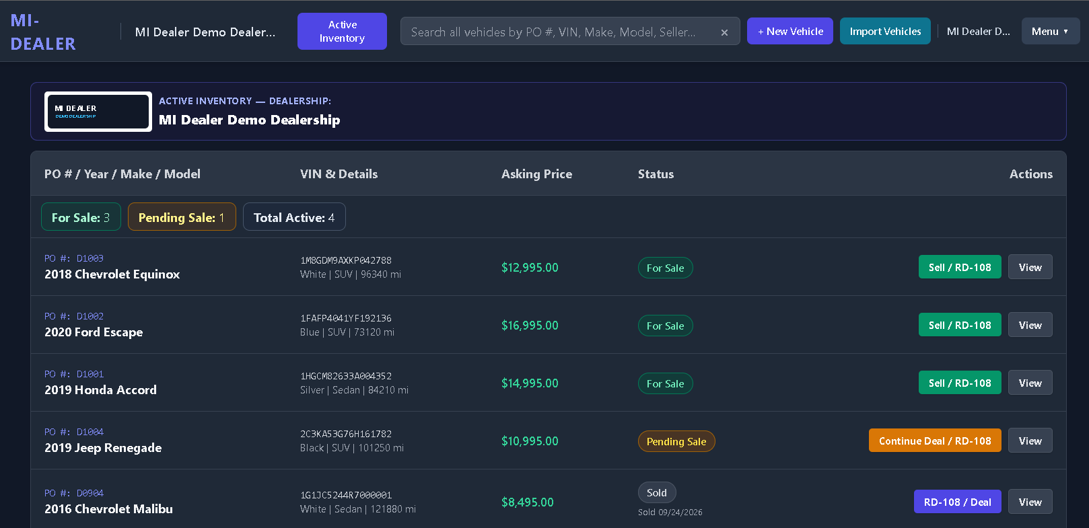This screenshot has width=1089, height=528.
Task: Continue Deal for 2019 Jeep Renegade
Action: (x=935, y=441)
